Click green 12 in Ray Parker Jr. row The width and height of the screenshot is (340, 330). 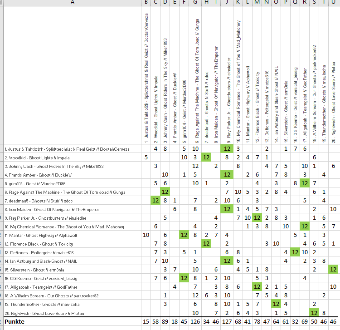pyautogui.click(x=257, y=217)
